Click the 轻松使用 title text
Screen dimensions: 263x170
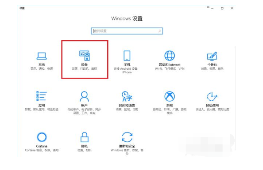pos(212,106)
